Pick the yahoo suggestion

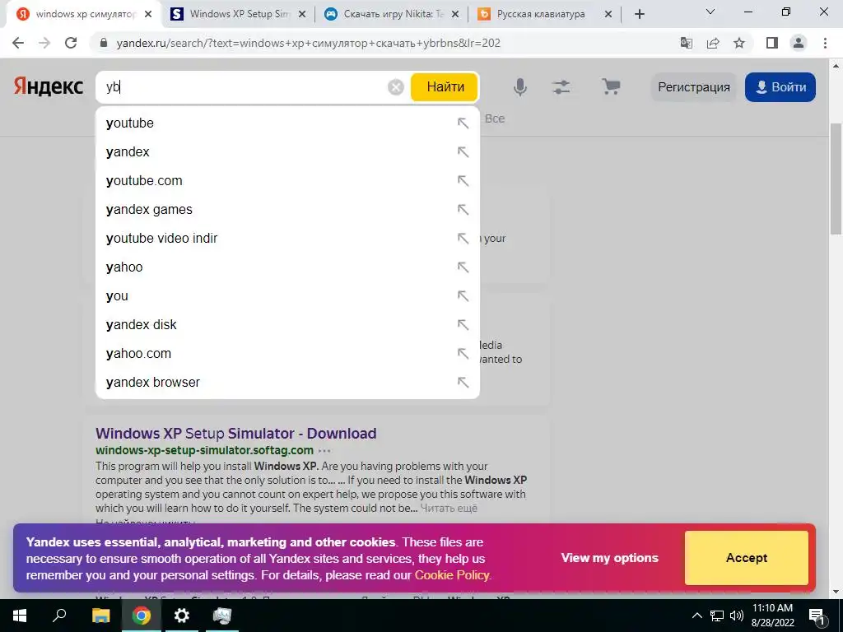click(287, 267)
